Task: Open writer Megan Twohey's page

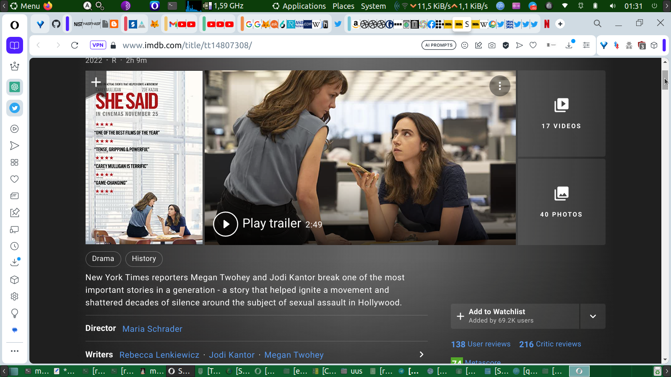Action: coord(294,355)
